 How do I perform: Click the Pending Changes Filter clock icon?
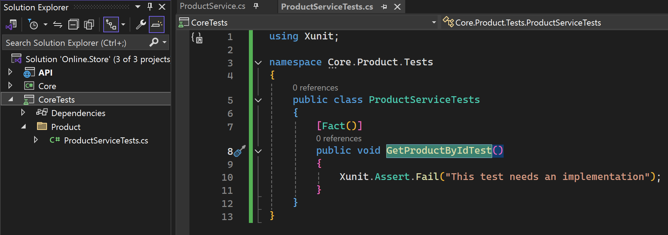33,24
